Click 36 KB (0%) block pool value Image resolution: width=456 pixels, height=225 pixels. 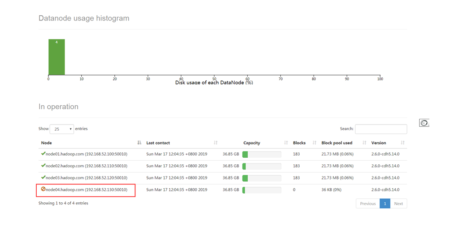coord(332,190)
